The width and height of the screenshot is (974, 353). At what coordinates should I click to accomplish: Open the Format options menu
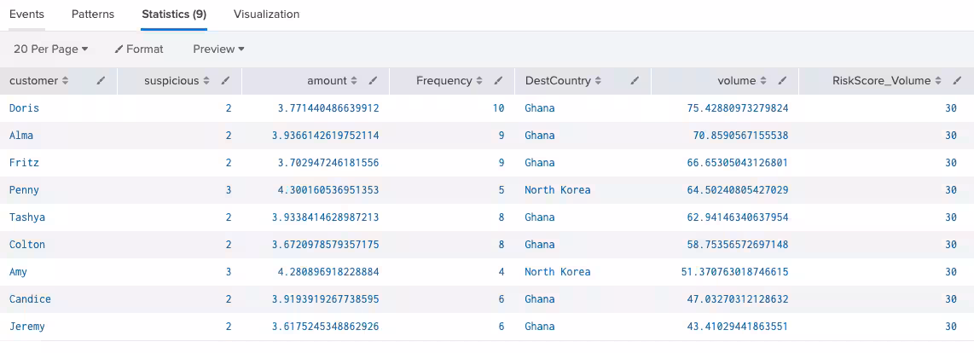[x=139, y=49]
